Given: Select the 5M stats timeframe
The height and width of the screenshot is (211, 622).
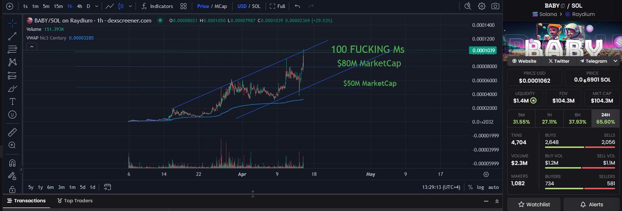Looking at the screenshot, I should coord(521,118).
